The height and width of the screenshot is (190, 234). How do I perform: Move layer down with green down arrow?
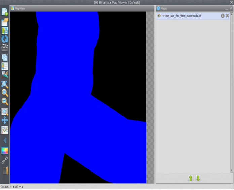198,178
